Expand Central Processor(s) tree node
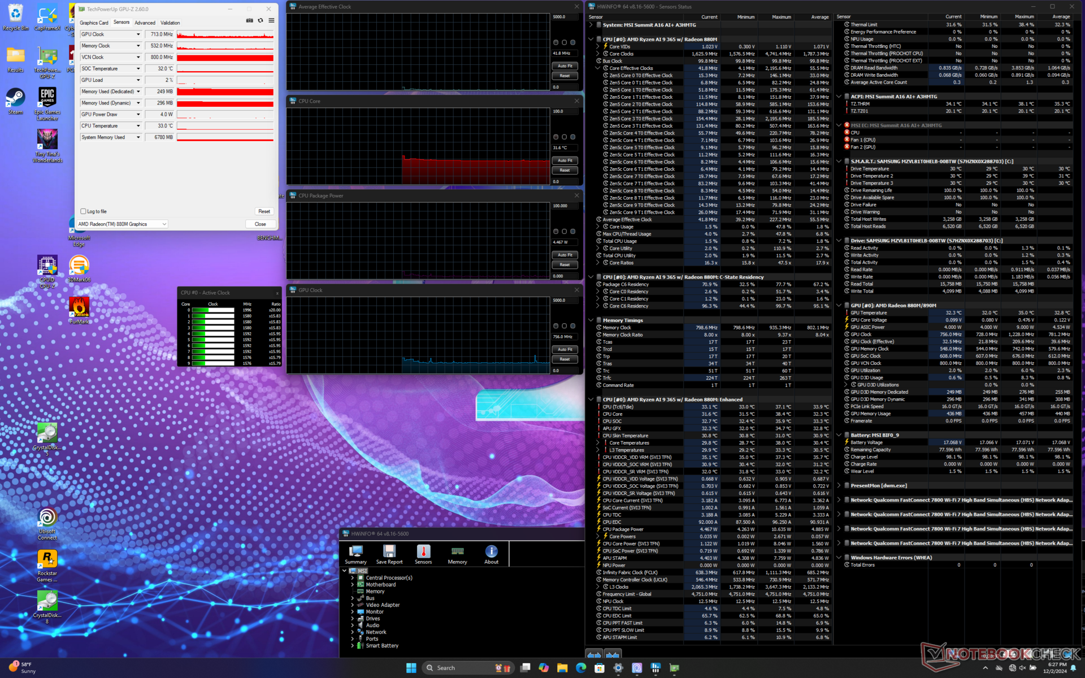1085x678 pixels. (353, 578)
